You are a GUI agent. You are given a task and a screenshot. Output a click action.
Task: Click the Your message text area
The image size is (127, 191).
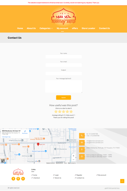click(x=63, y=86)
